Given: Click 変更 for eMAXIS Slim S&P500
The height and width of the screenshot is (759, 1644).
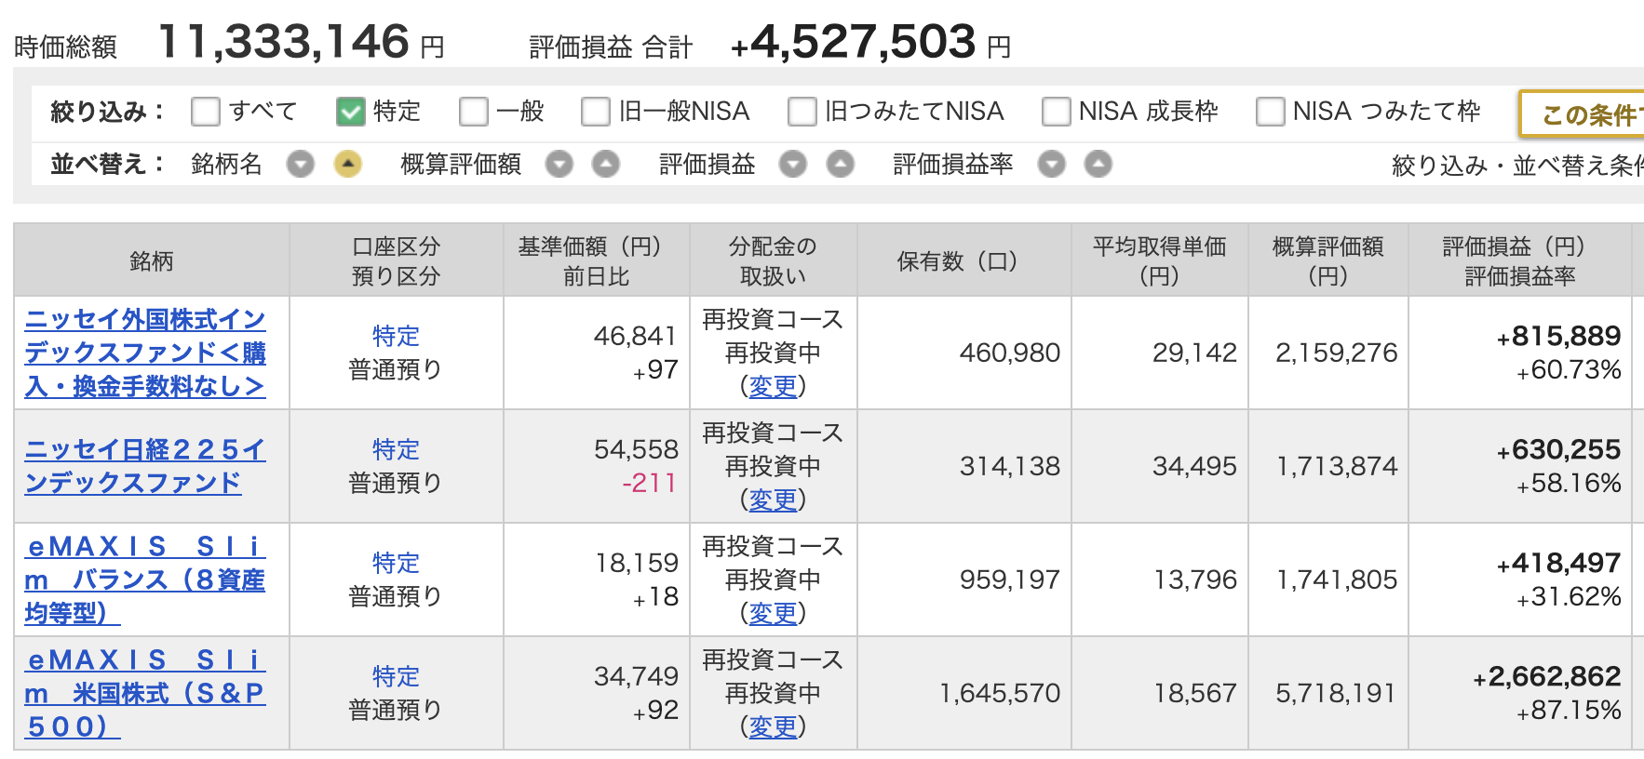Looking at the screenshot, I should coord(773,726).
